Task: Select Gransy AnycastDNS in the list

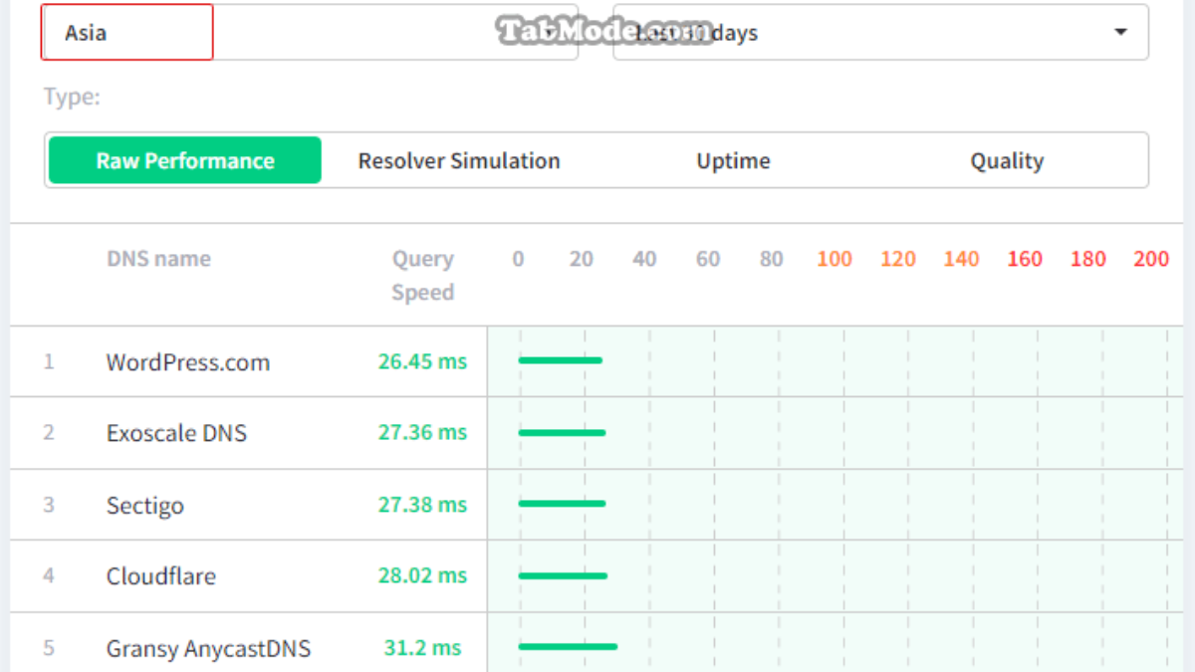Action: tap(208, 649)
